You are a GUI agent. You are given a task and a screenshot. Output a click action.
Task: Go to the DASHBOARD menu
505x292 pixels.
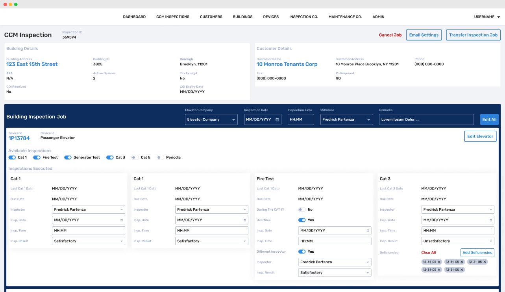click(x=134, y=17)
